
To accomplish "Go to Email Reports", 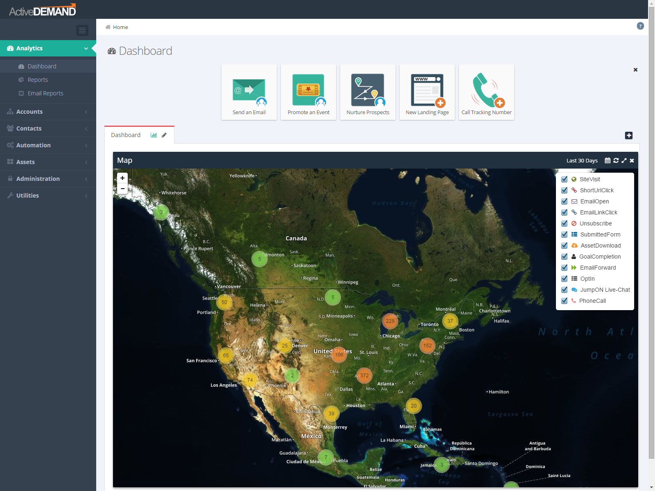I will click(48, 93).
